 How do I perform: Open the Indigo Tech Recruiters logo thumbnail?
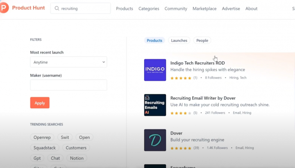(x=155, y=70)
